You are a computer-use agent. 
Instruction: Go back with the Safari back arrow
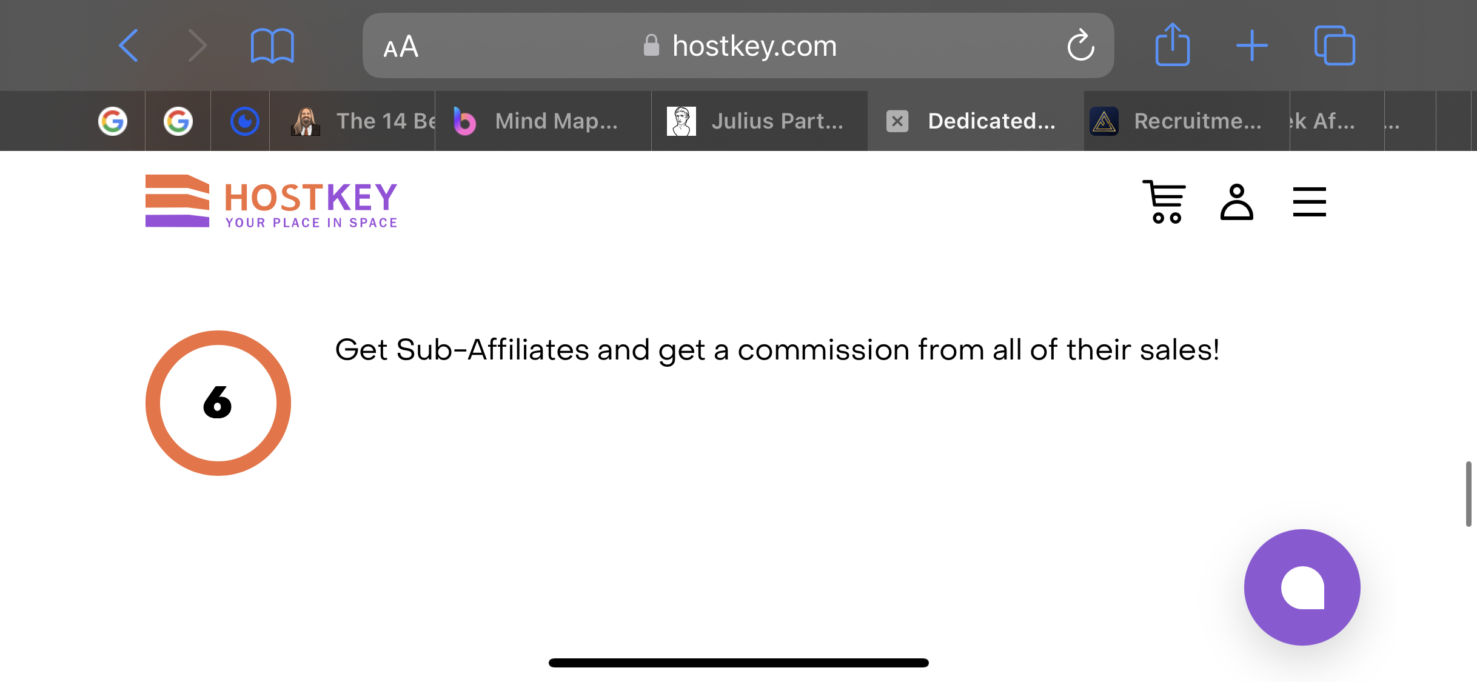click(129, 45)
